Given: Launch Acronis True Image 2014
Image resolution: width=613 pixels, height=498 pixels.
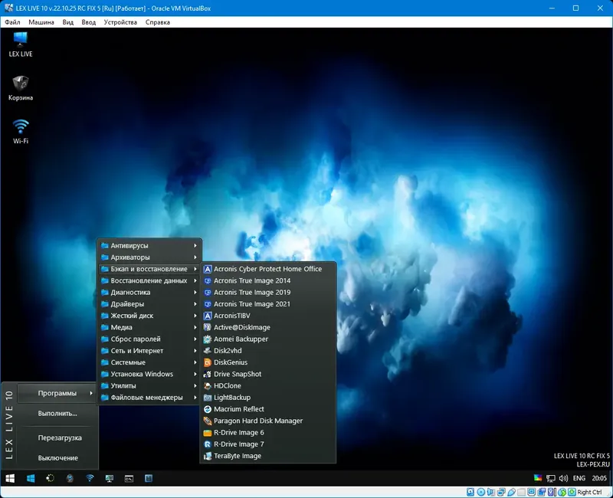Looking at the screenshot, I should [267, 280].
